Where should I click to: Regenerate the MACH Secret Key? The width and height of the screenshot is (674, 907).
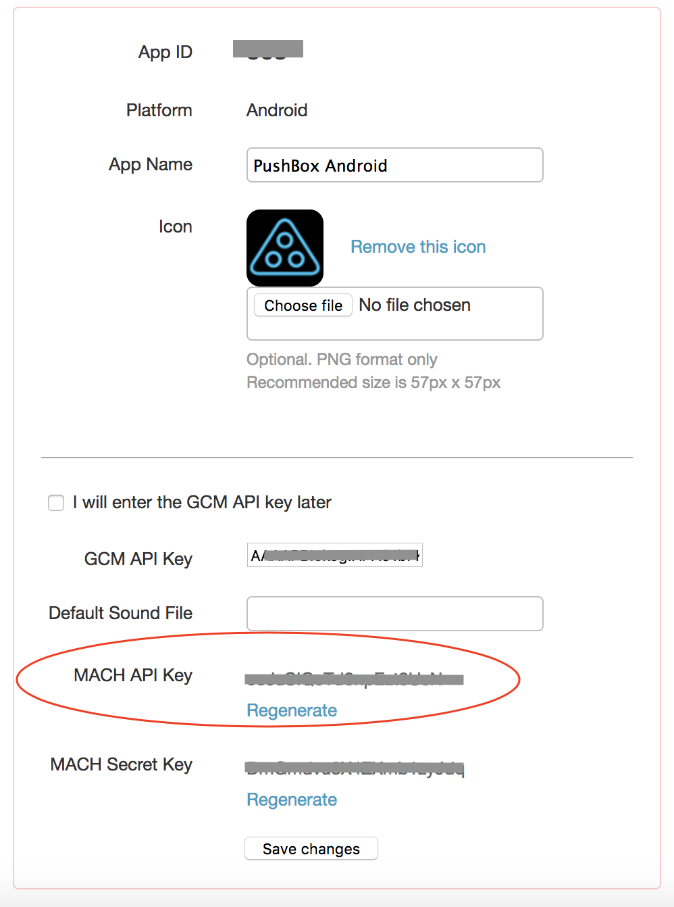[x=292, y=800]
